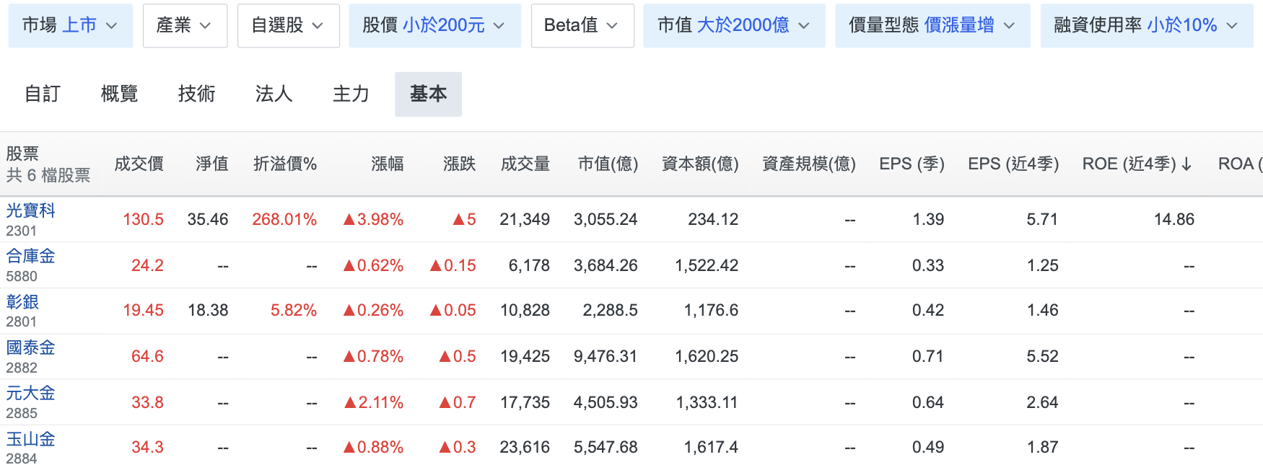The image size is (1263, 470).
Task: Sort by 漲幅 column header
Action: click(388, 164)
